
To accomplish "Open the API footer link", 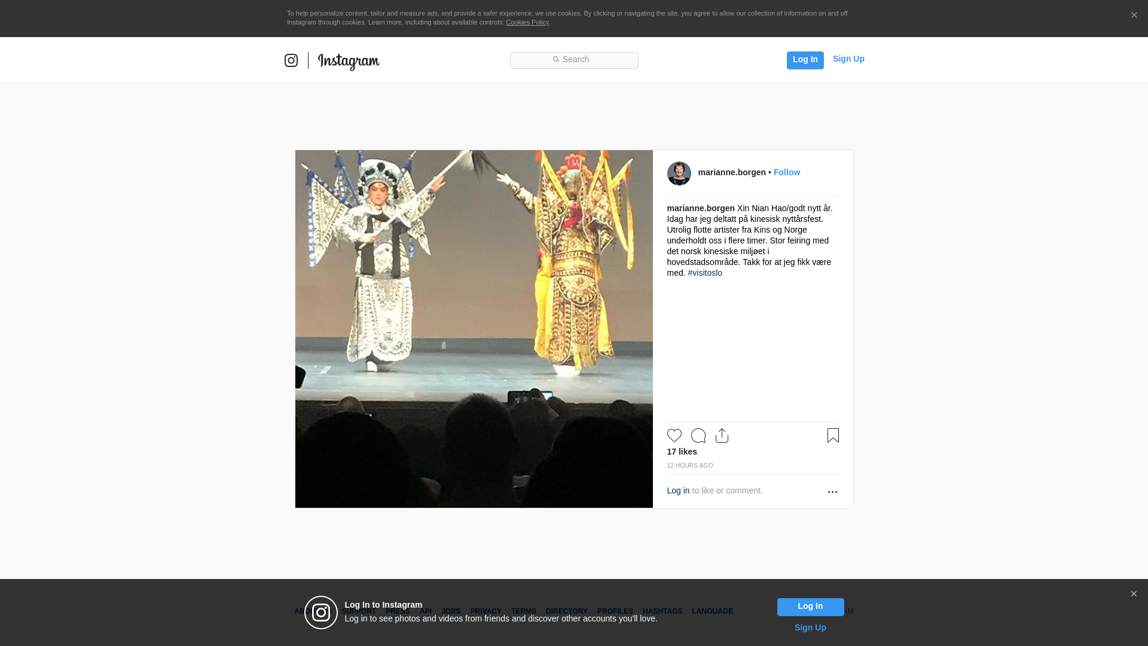I will (x=425, y=611).
